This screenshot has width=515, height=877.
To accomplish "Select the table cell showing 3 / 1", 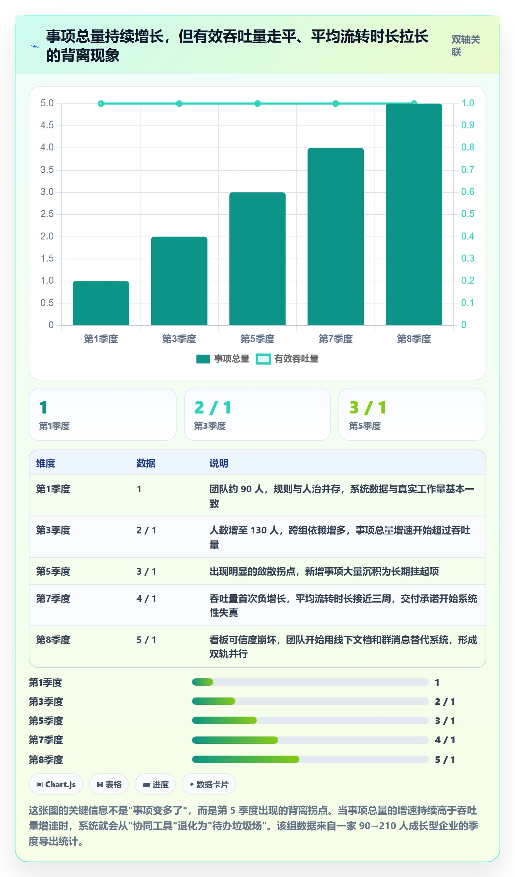I will coord(146,571).
